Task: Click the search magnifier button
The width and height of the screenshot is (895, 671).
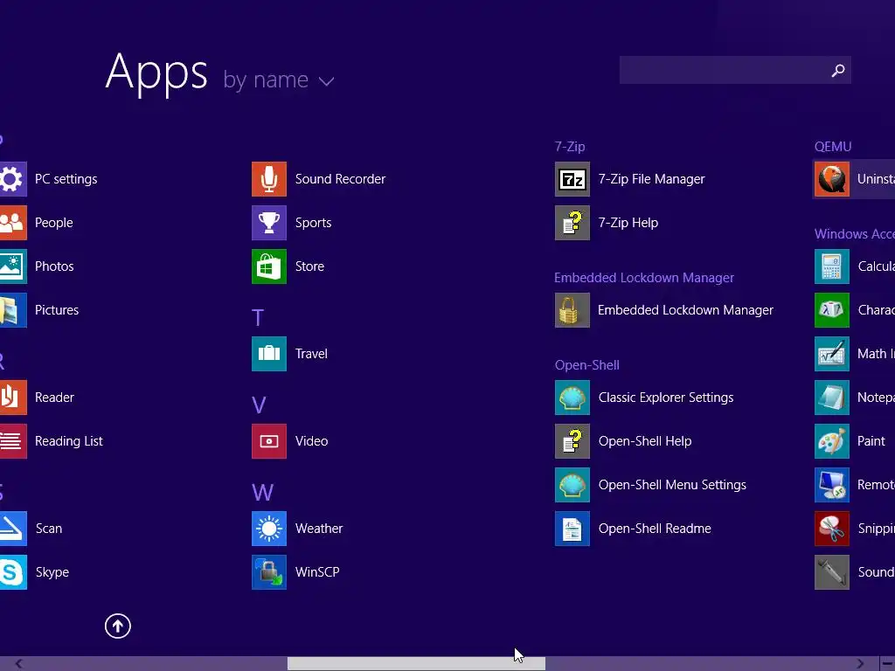Action: (x=838, y=70)
